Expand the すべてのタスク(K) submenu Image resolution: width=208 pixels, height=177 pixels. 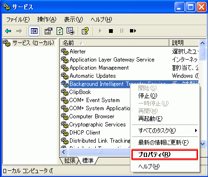[x=165, y=131]
